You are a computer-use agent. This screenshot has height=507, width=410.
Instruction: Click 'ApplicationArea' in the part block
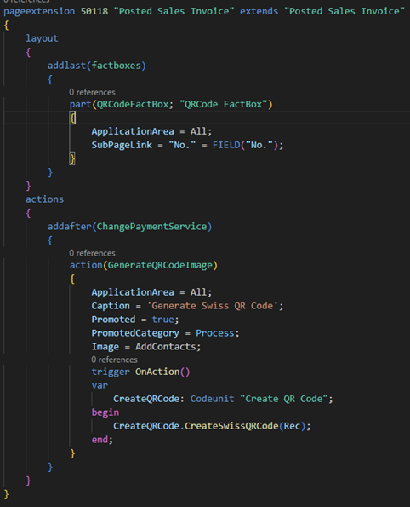[133, 131]
